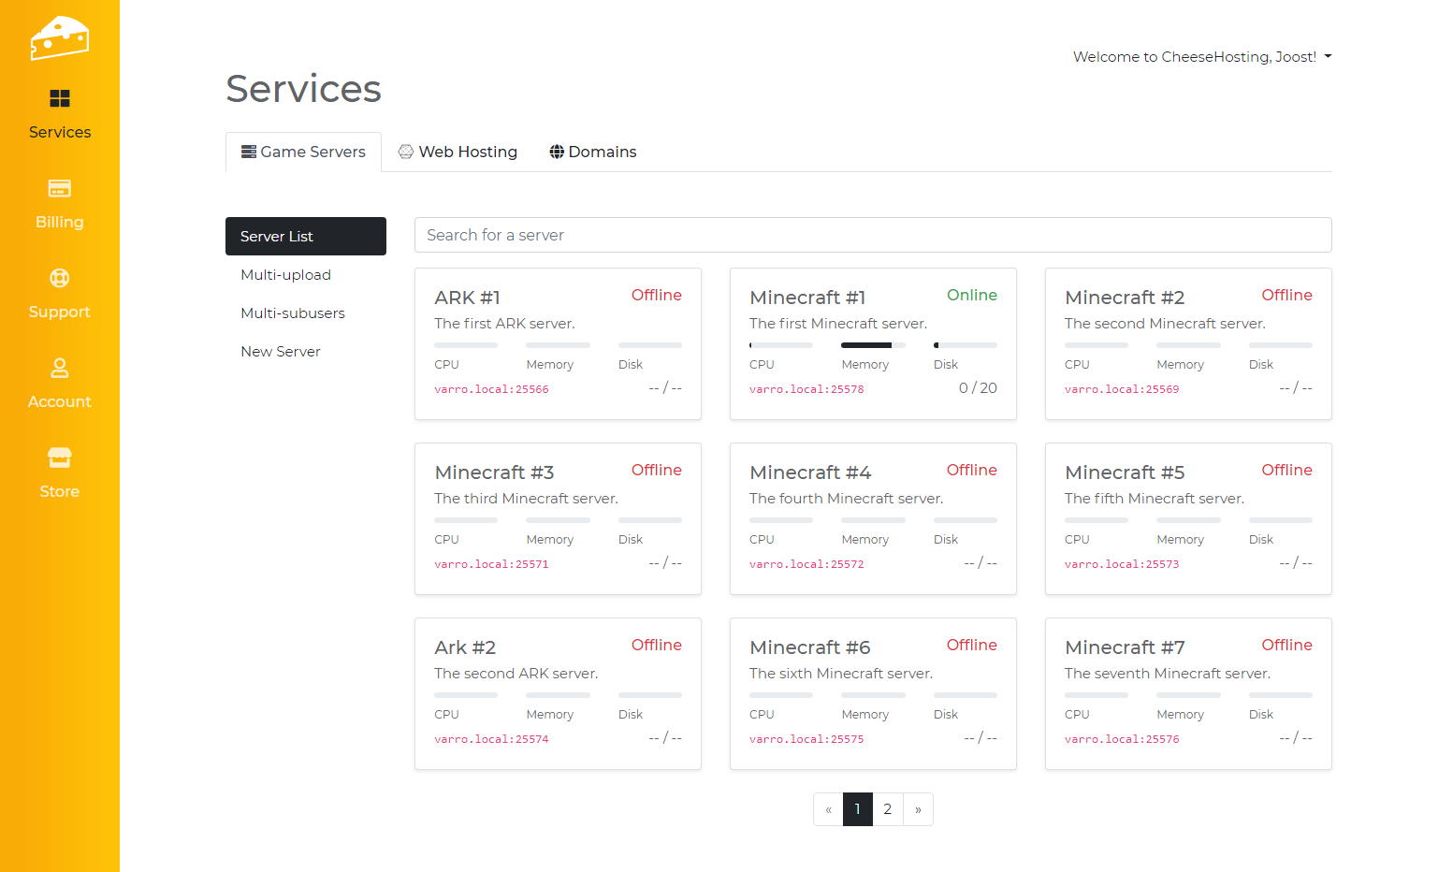The width and height of the screenshot is (1438, 872).
Task: Open Support via the lifebuoy icon
Action: 60,279
